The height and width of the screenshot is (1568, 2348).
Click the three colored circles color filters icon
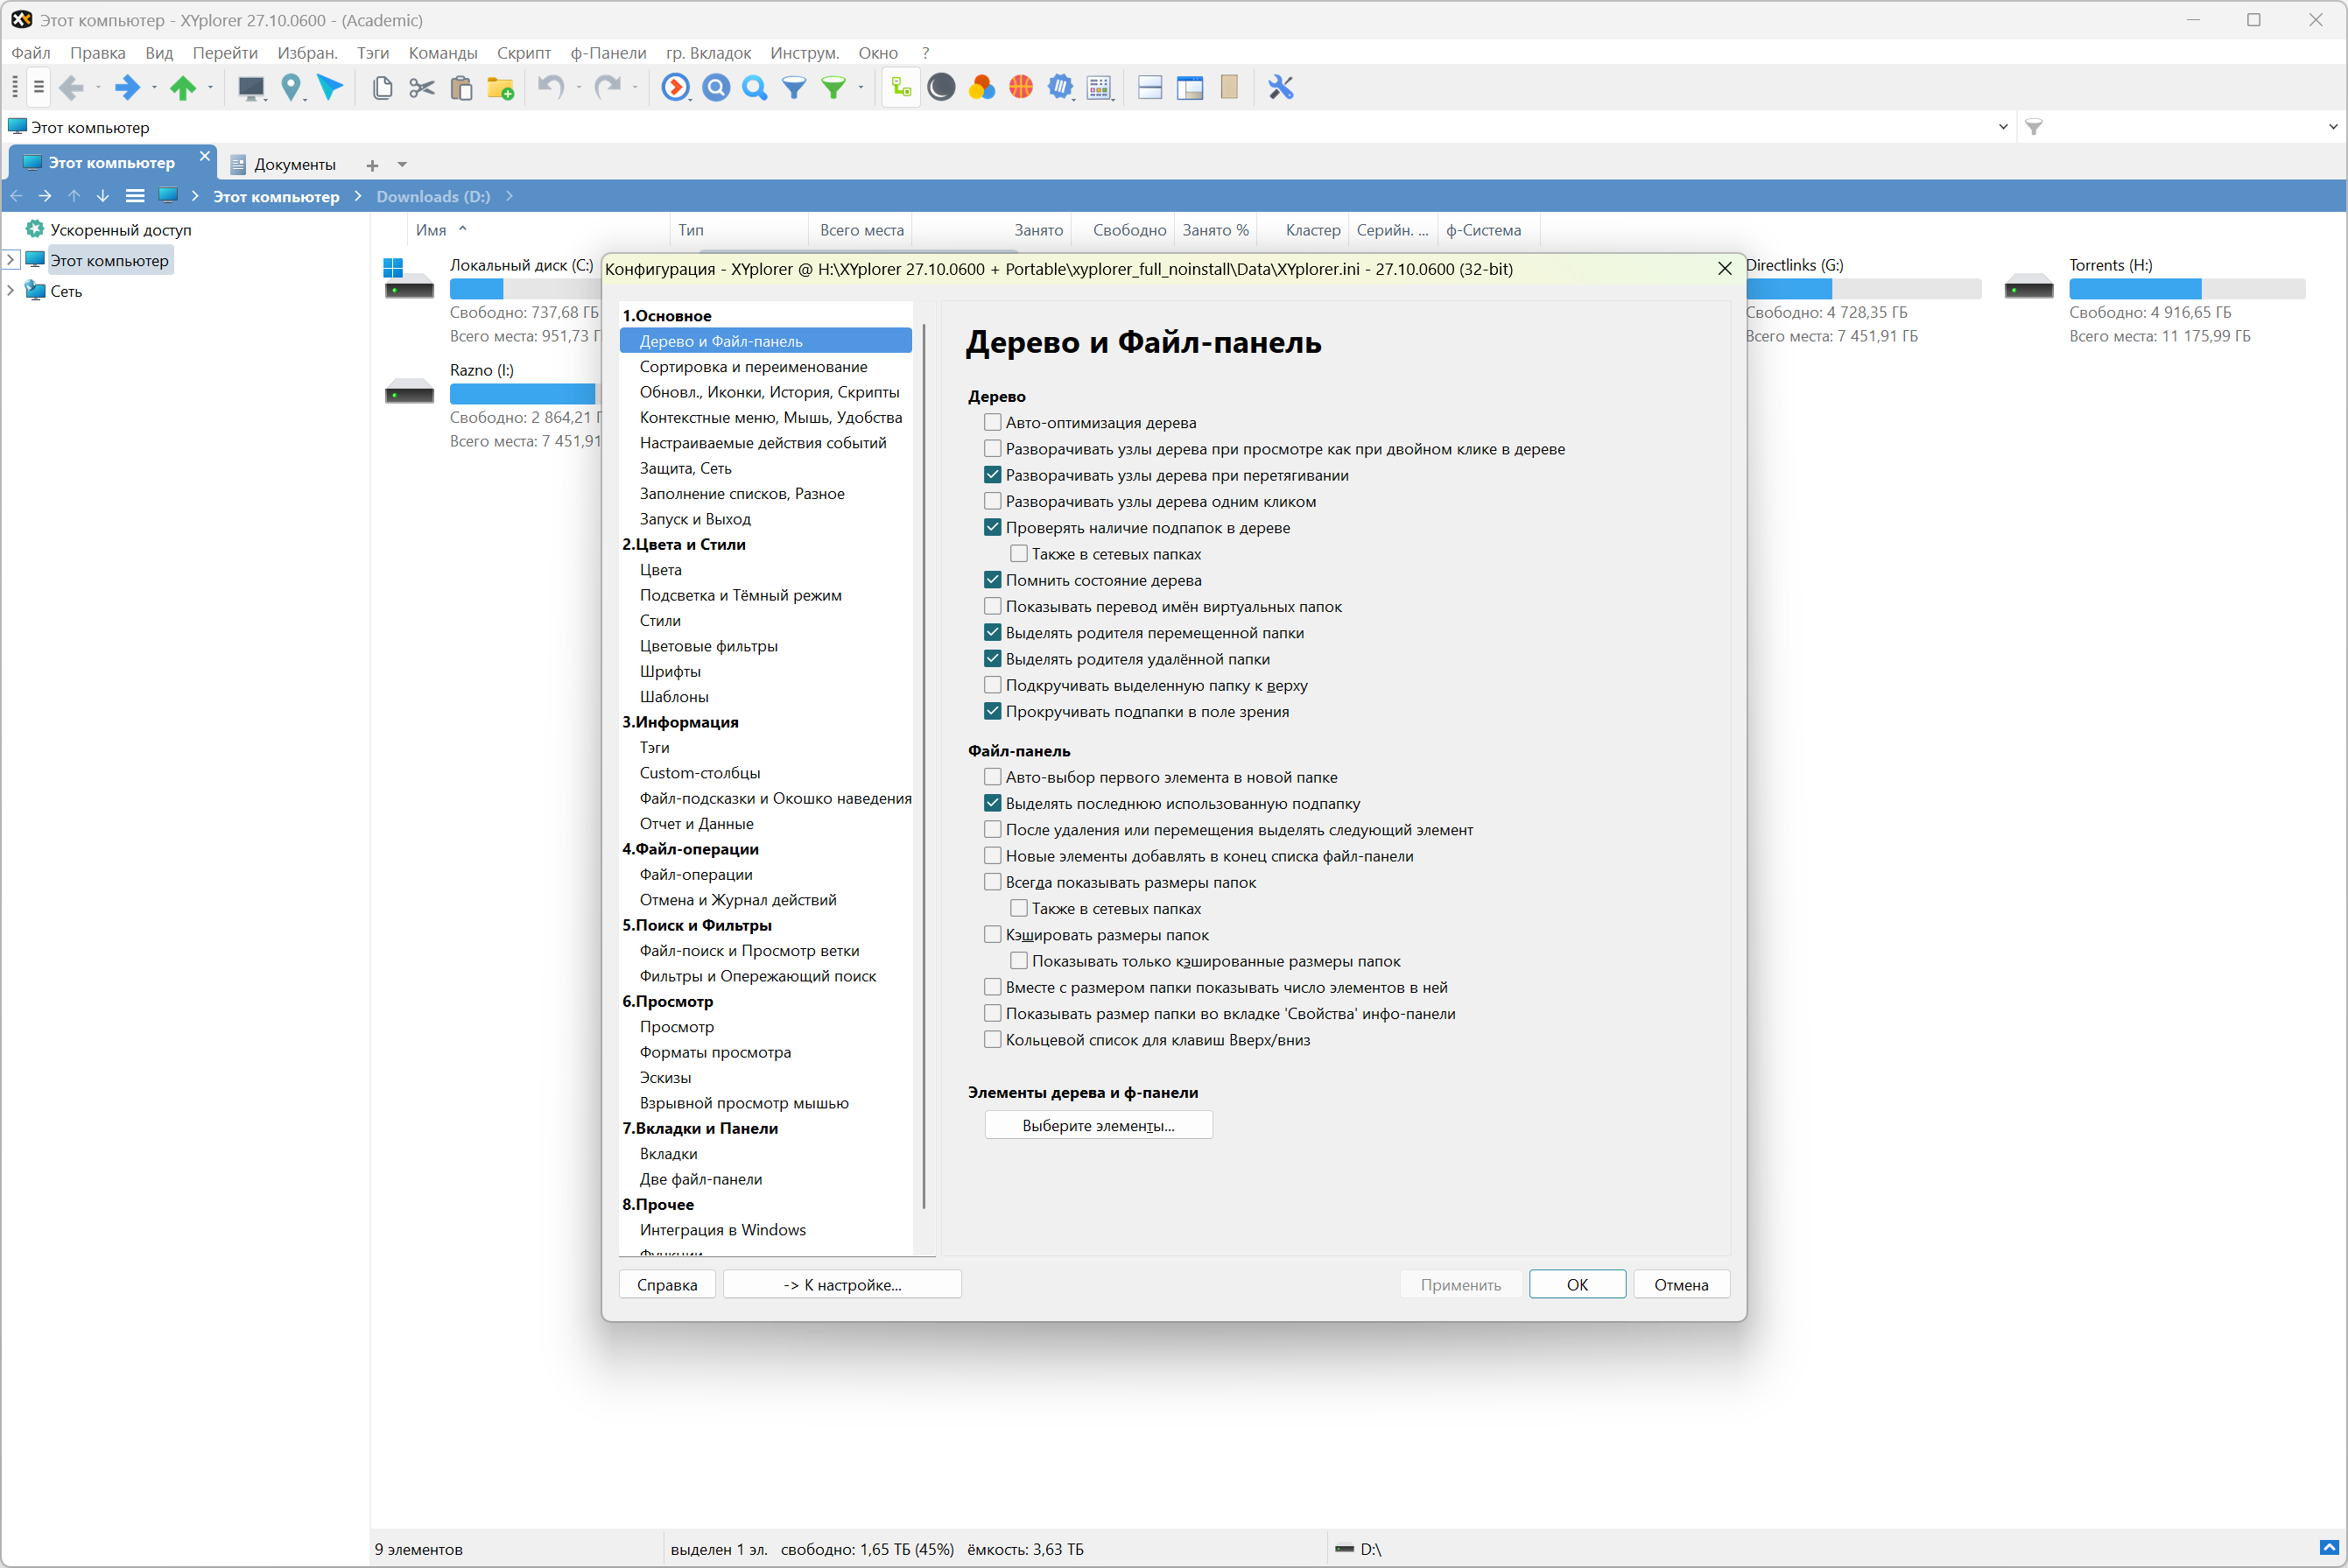click(x=981, y=88)
